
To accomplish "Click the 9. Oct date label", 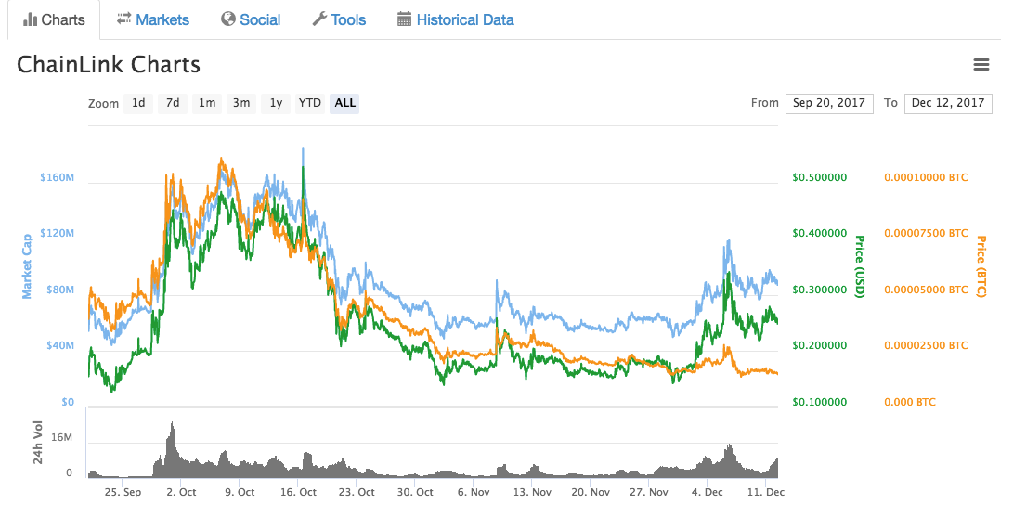I will (x=240, y=492).
